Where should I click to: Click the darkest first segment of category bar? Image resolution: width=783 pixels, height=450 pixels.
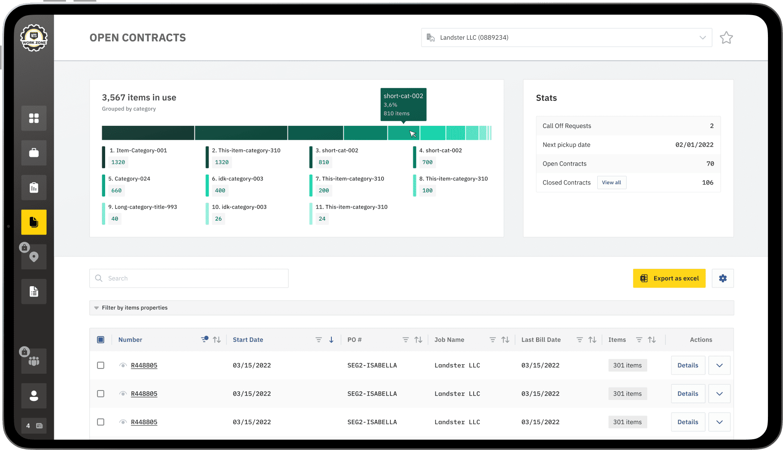coord(148,133)
